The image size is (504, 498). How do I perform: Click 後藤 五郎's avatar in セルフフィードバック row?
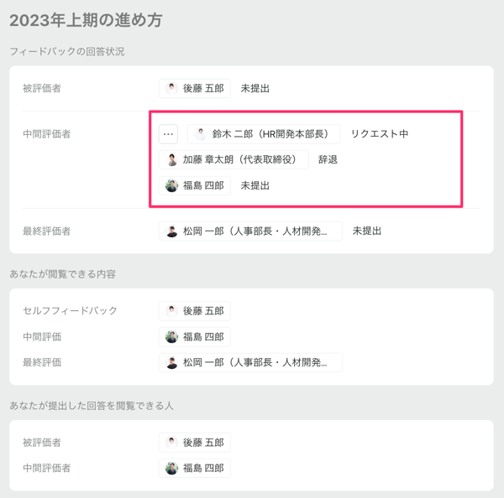pos(171,311)
